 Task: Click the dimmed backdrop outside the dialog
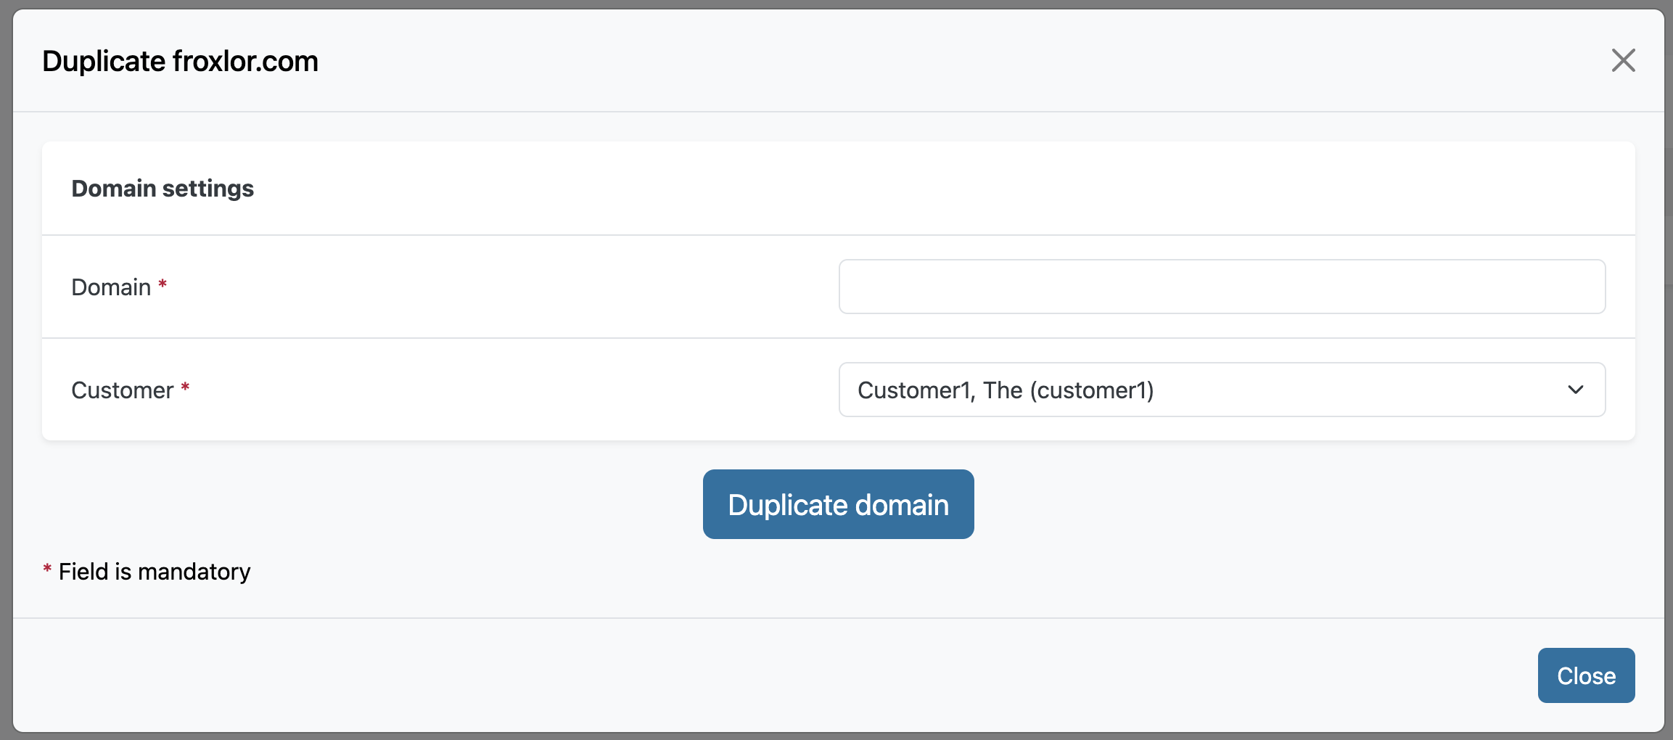click(x=6, y=363)
